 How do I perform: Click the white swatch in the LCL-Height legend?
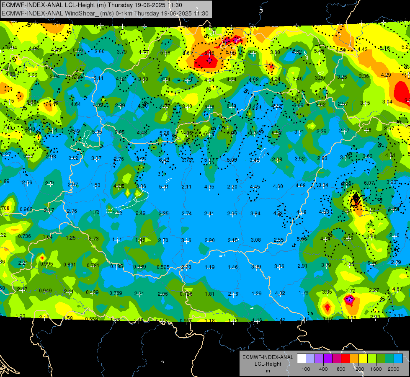click(302, 359)
